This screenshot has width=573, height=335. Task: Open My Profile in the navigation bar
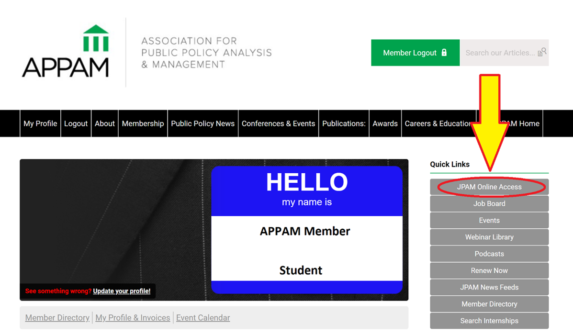click(40, 123)
